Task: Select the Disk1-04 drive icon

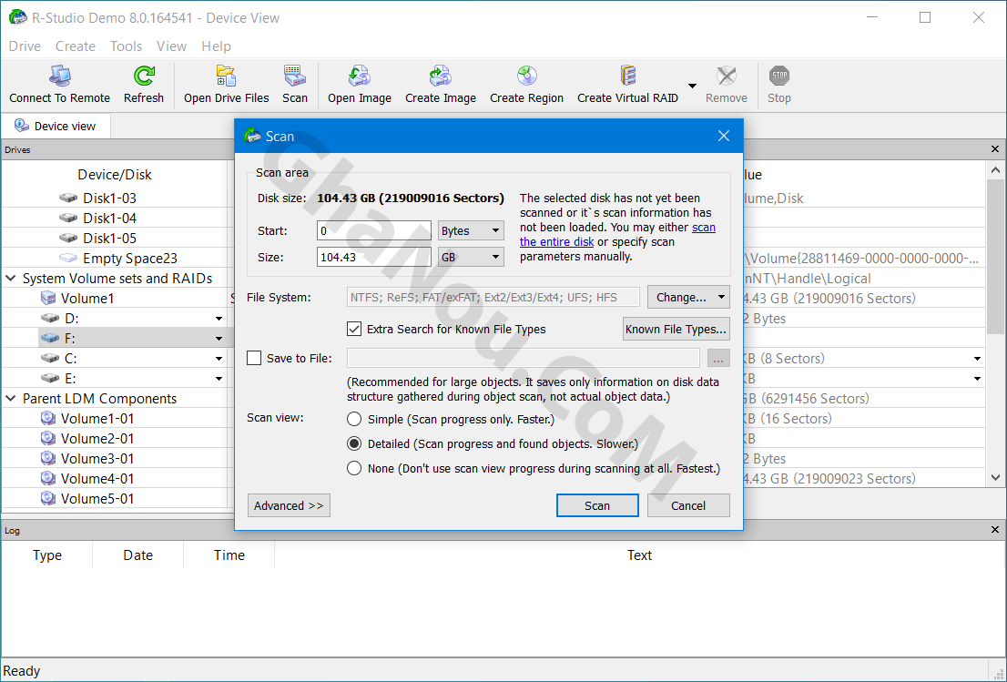Action: point(68,218)
